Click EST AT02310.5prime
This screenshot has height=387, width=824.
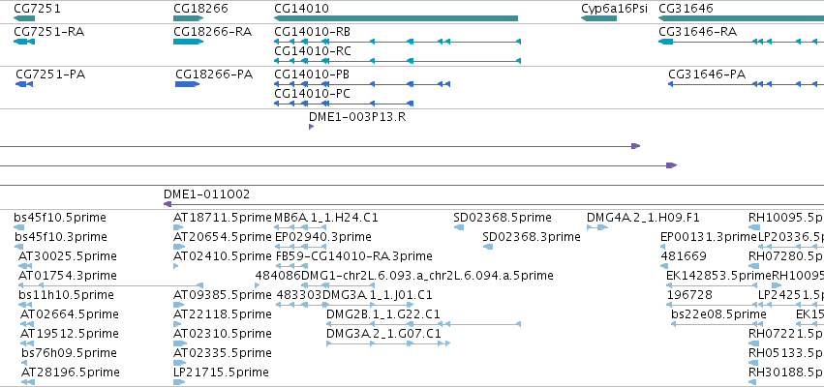(x=223, y=334)
